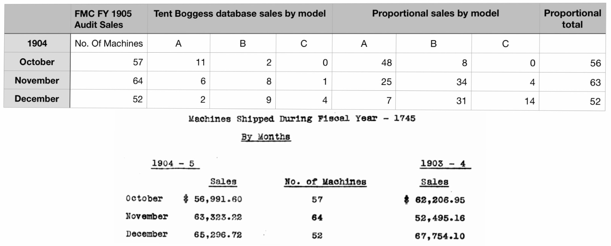Click November proportional model B cell showing 34
This screenshot has height=246, width=611.
click(461, 82)
